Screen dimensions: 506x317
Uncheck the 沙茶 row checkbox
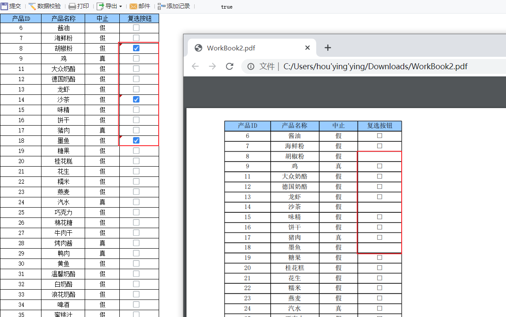pos(136,99)
